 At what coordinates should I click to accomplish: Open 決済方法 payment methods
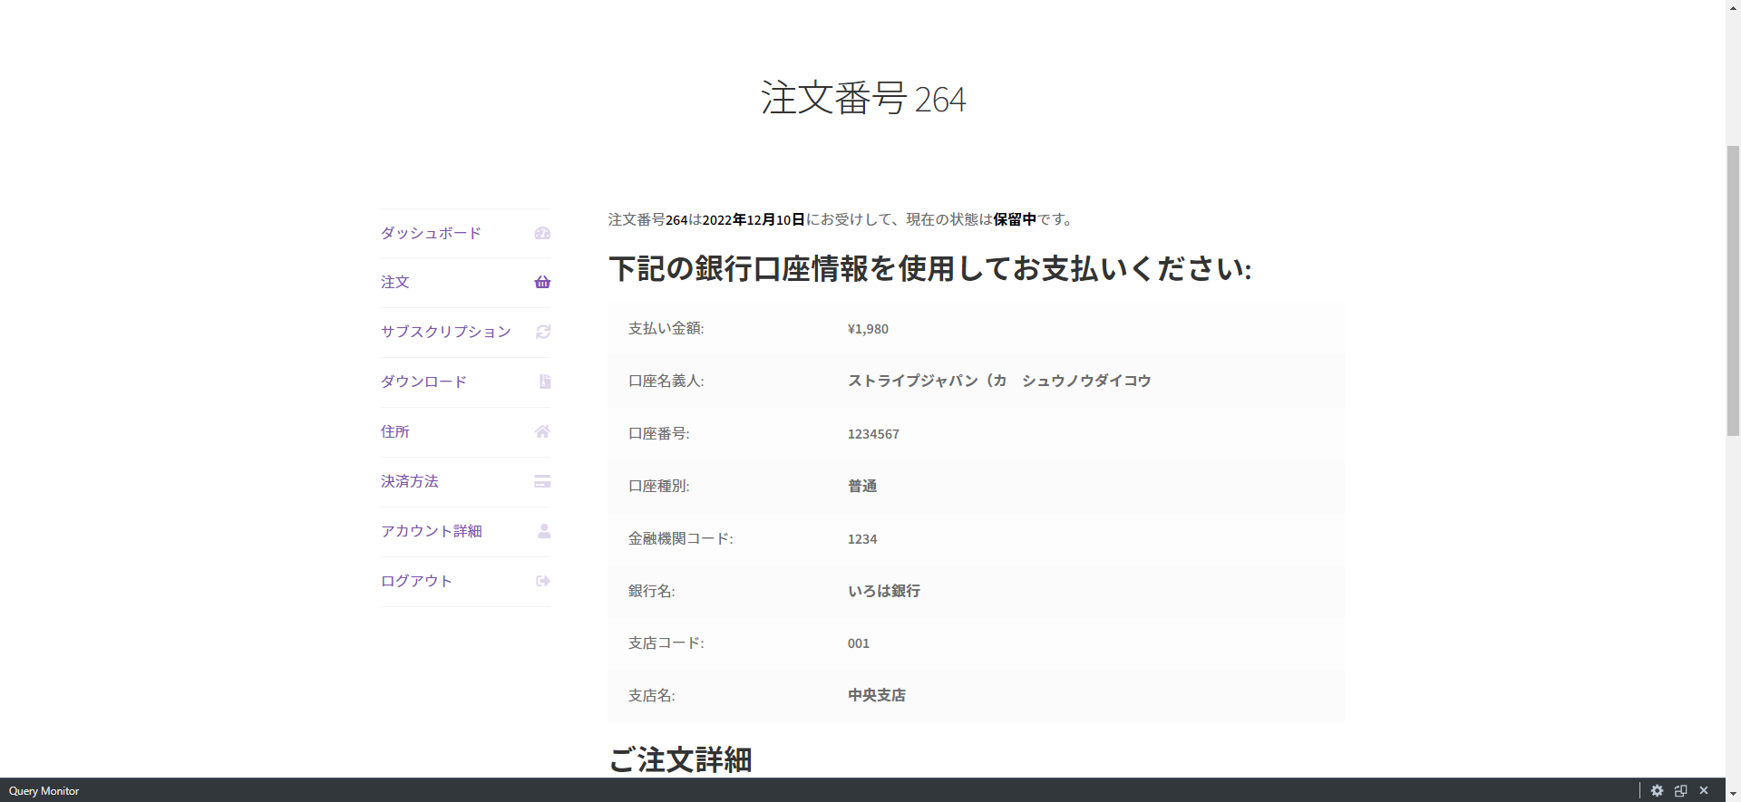(x=410, y=481)
